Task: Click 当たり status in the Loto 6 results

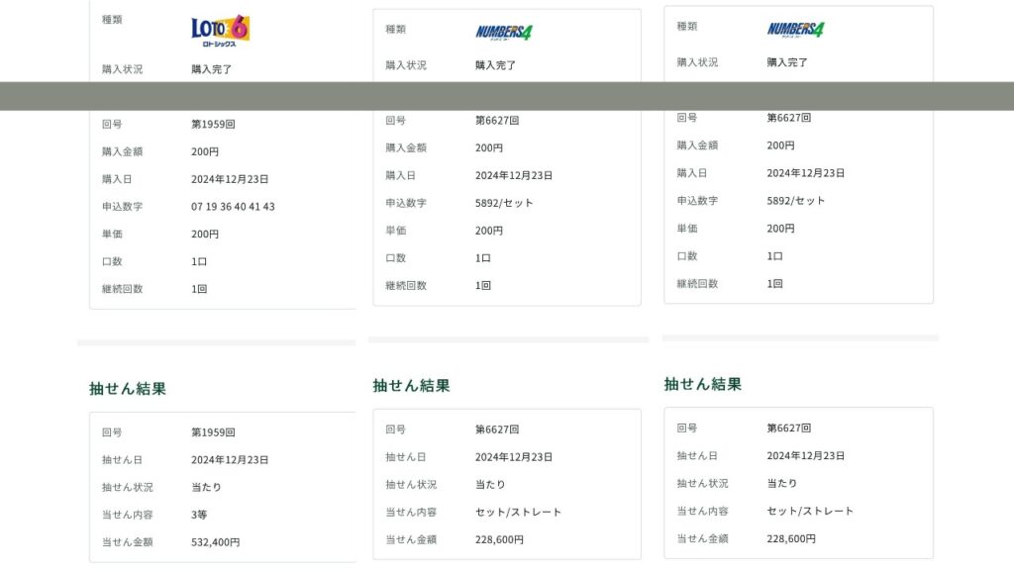Action: coord(206,487)
